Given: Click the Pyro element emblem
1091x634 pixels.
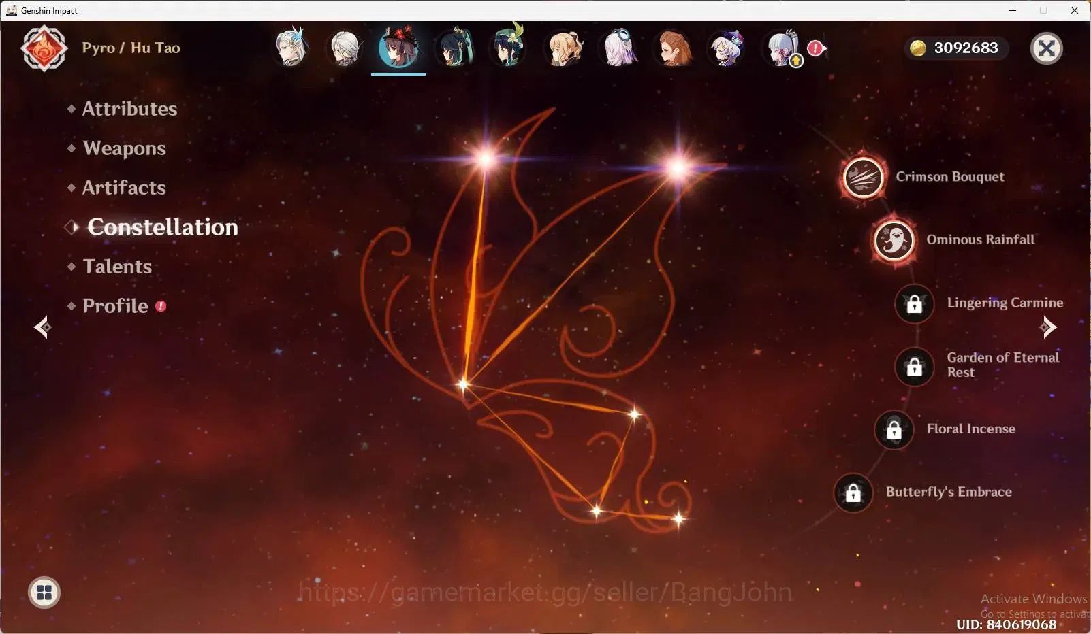Looking at the screenshot, I should [44, 48].
